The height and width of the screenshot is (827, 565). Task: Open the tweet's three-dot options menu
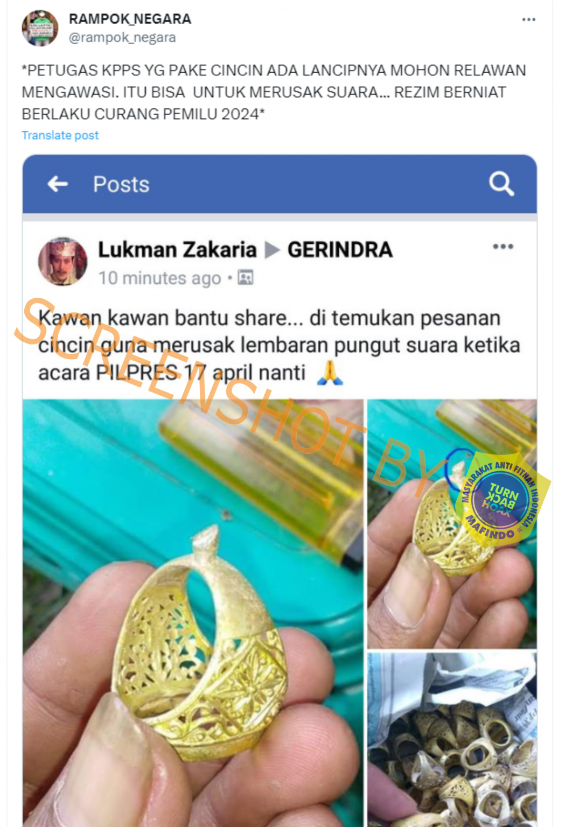pyautogui.click(x=528, y=19)
